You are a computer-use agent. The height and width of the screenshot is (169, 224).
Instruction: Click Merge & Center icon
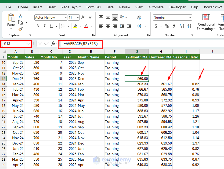pos(139,26)
